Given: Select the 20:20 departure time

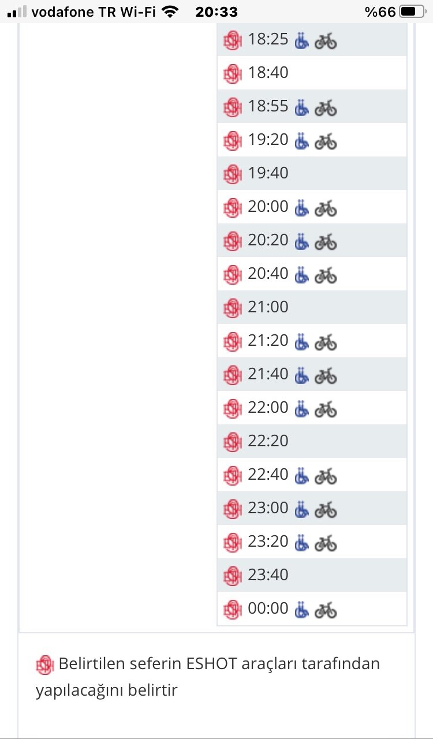Looking at the screenshot, I should tap(268, 240).
